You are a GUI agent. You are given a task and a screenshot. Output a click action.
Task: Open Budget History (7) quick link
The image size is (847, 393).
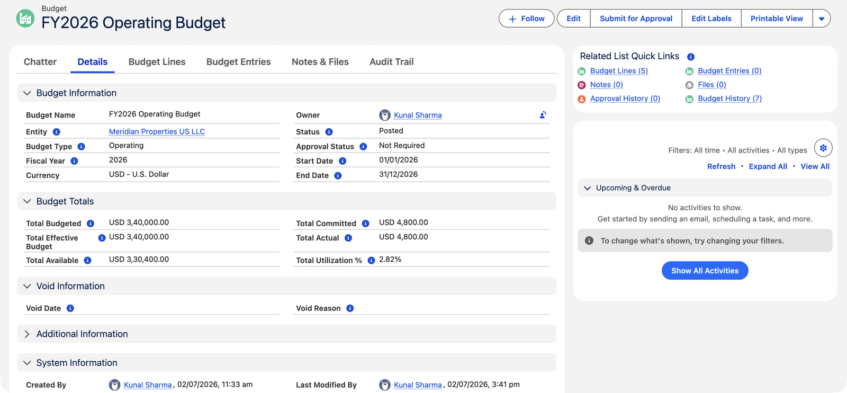click(x=730, y=99)
